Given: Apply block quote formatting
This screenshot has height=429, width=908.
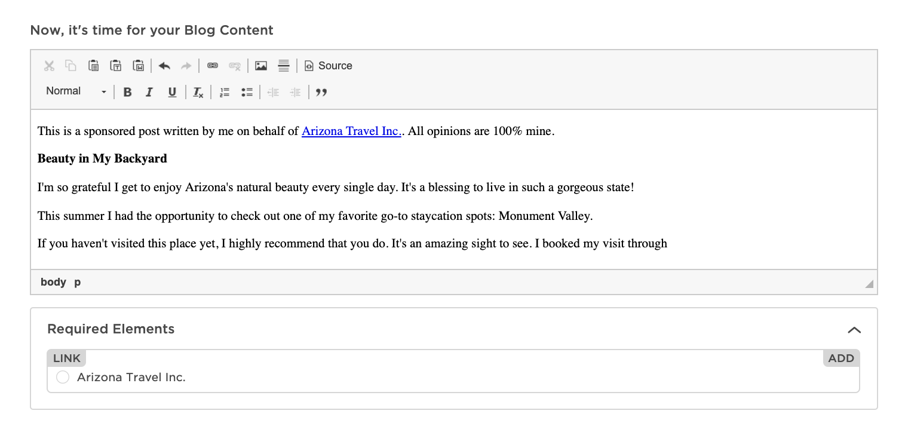Looking at the screenshot, I should (321, 92).
